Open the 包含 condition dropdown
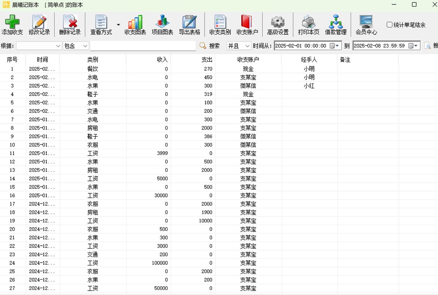This screenshot has width=438, height=295. pyautogui.click(x=85, y=46)
